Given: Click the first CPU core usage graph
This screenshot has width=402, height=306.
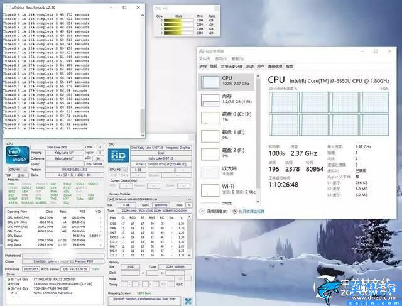Looking at the screenshot, I should [x=283, y=102].
